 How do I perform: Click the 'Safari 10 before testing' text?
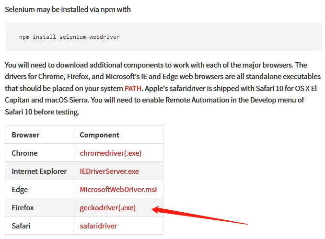(42, 112)
